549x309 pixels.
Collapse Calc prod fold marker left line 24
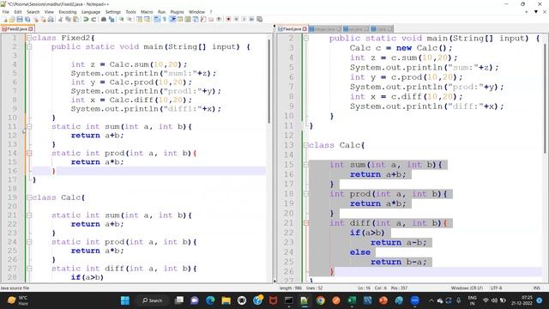pos(29,242)
